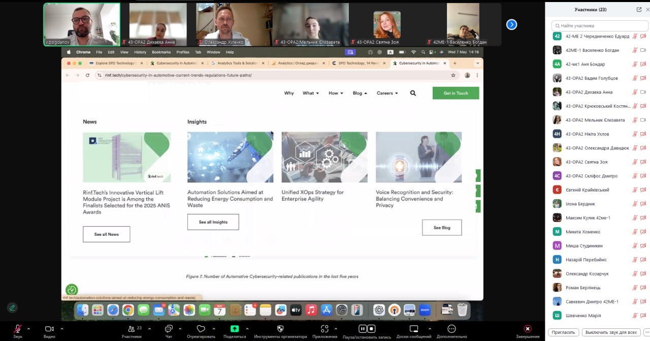Open the Участники participants panel icon
The width and height of the screenshot is (650, 341).
pos(132,329)
